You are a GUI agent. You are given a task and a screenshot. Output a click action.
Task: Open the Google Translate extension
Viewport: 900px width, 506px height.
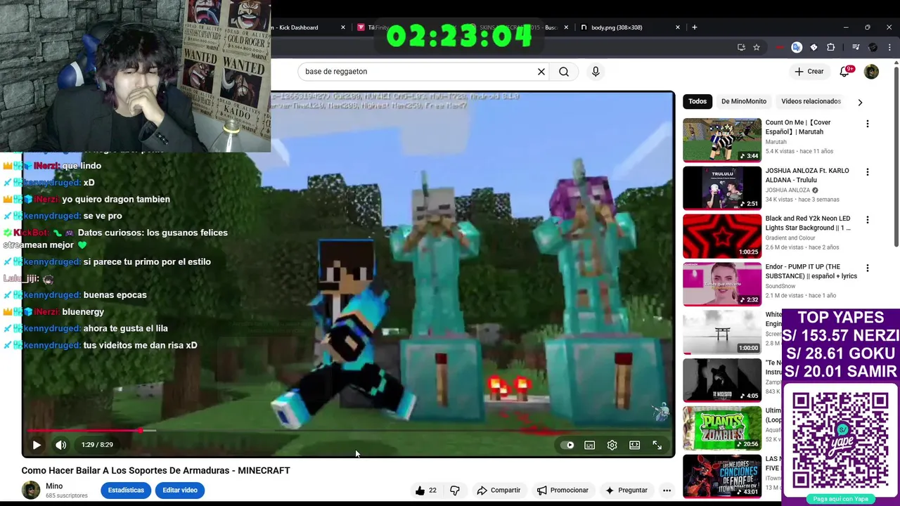(797, 47)
